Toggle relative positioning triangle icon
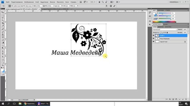Viewport: 190px width, 106px height. (x=22, y=6)
